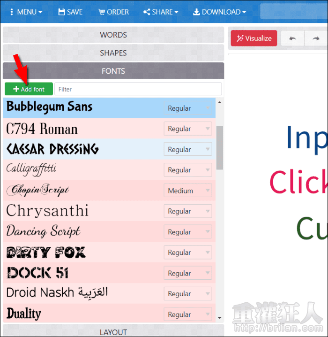The image size is (328, 337).
Task: Expand the SHAPES panel
Action: pyautogui.click(x=113, y=53)
